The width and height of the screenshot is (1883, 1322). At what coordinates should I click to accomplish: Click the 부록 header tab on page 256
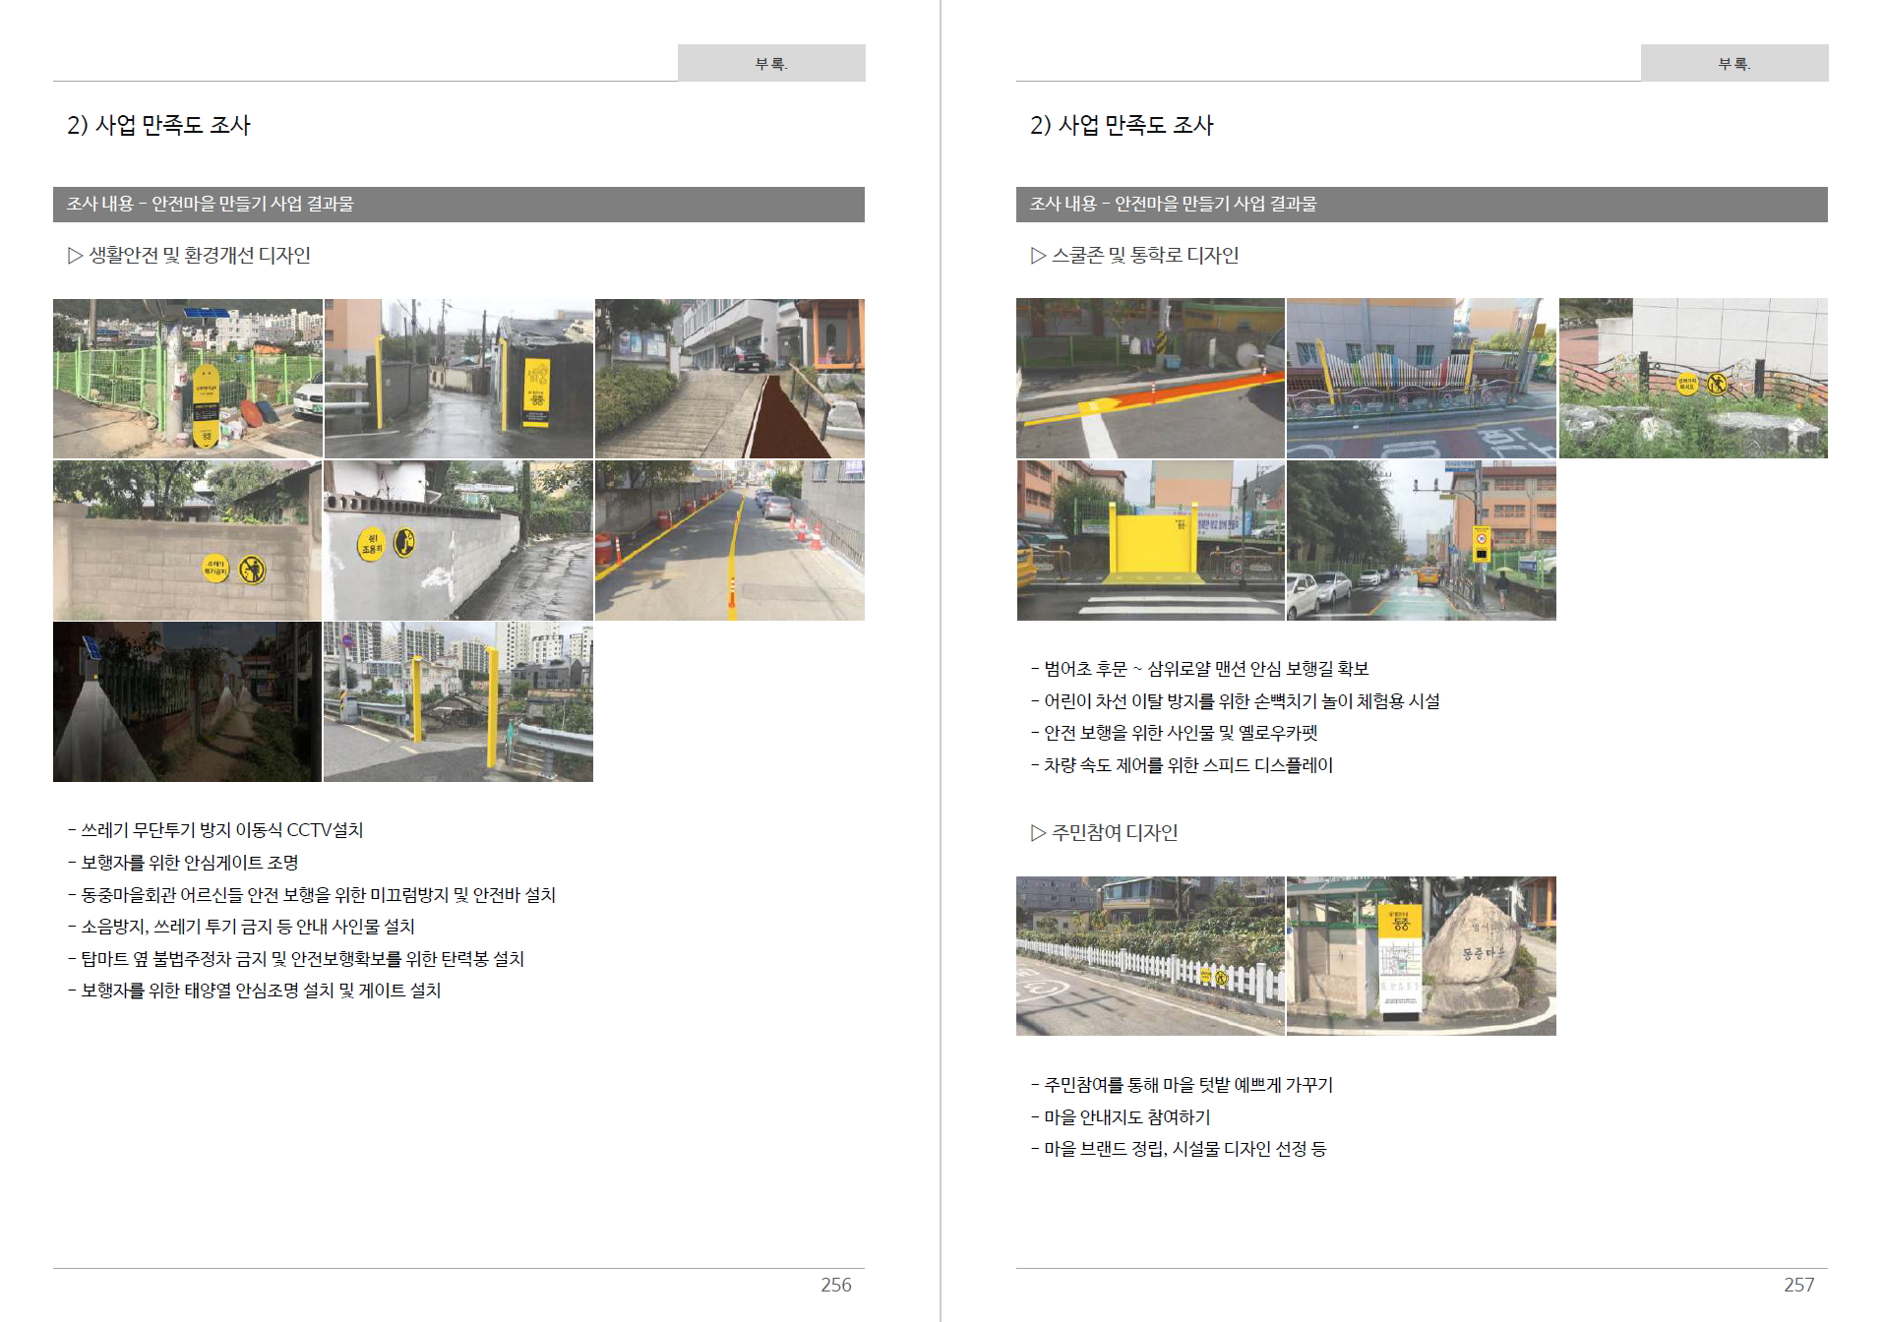coord(771,63)
